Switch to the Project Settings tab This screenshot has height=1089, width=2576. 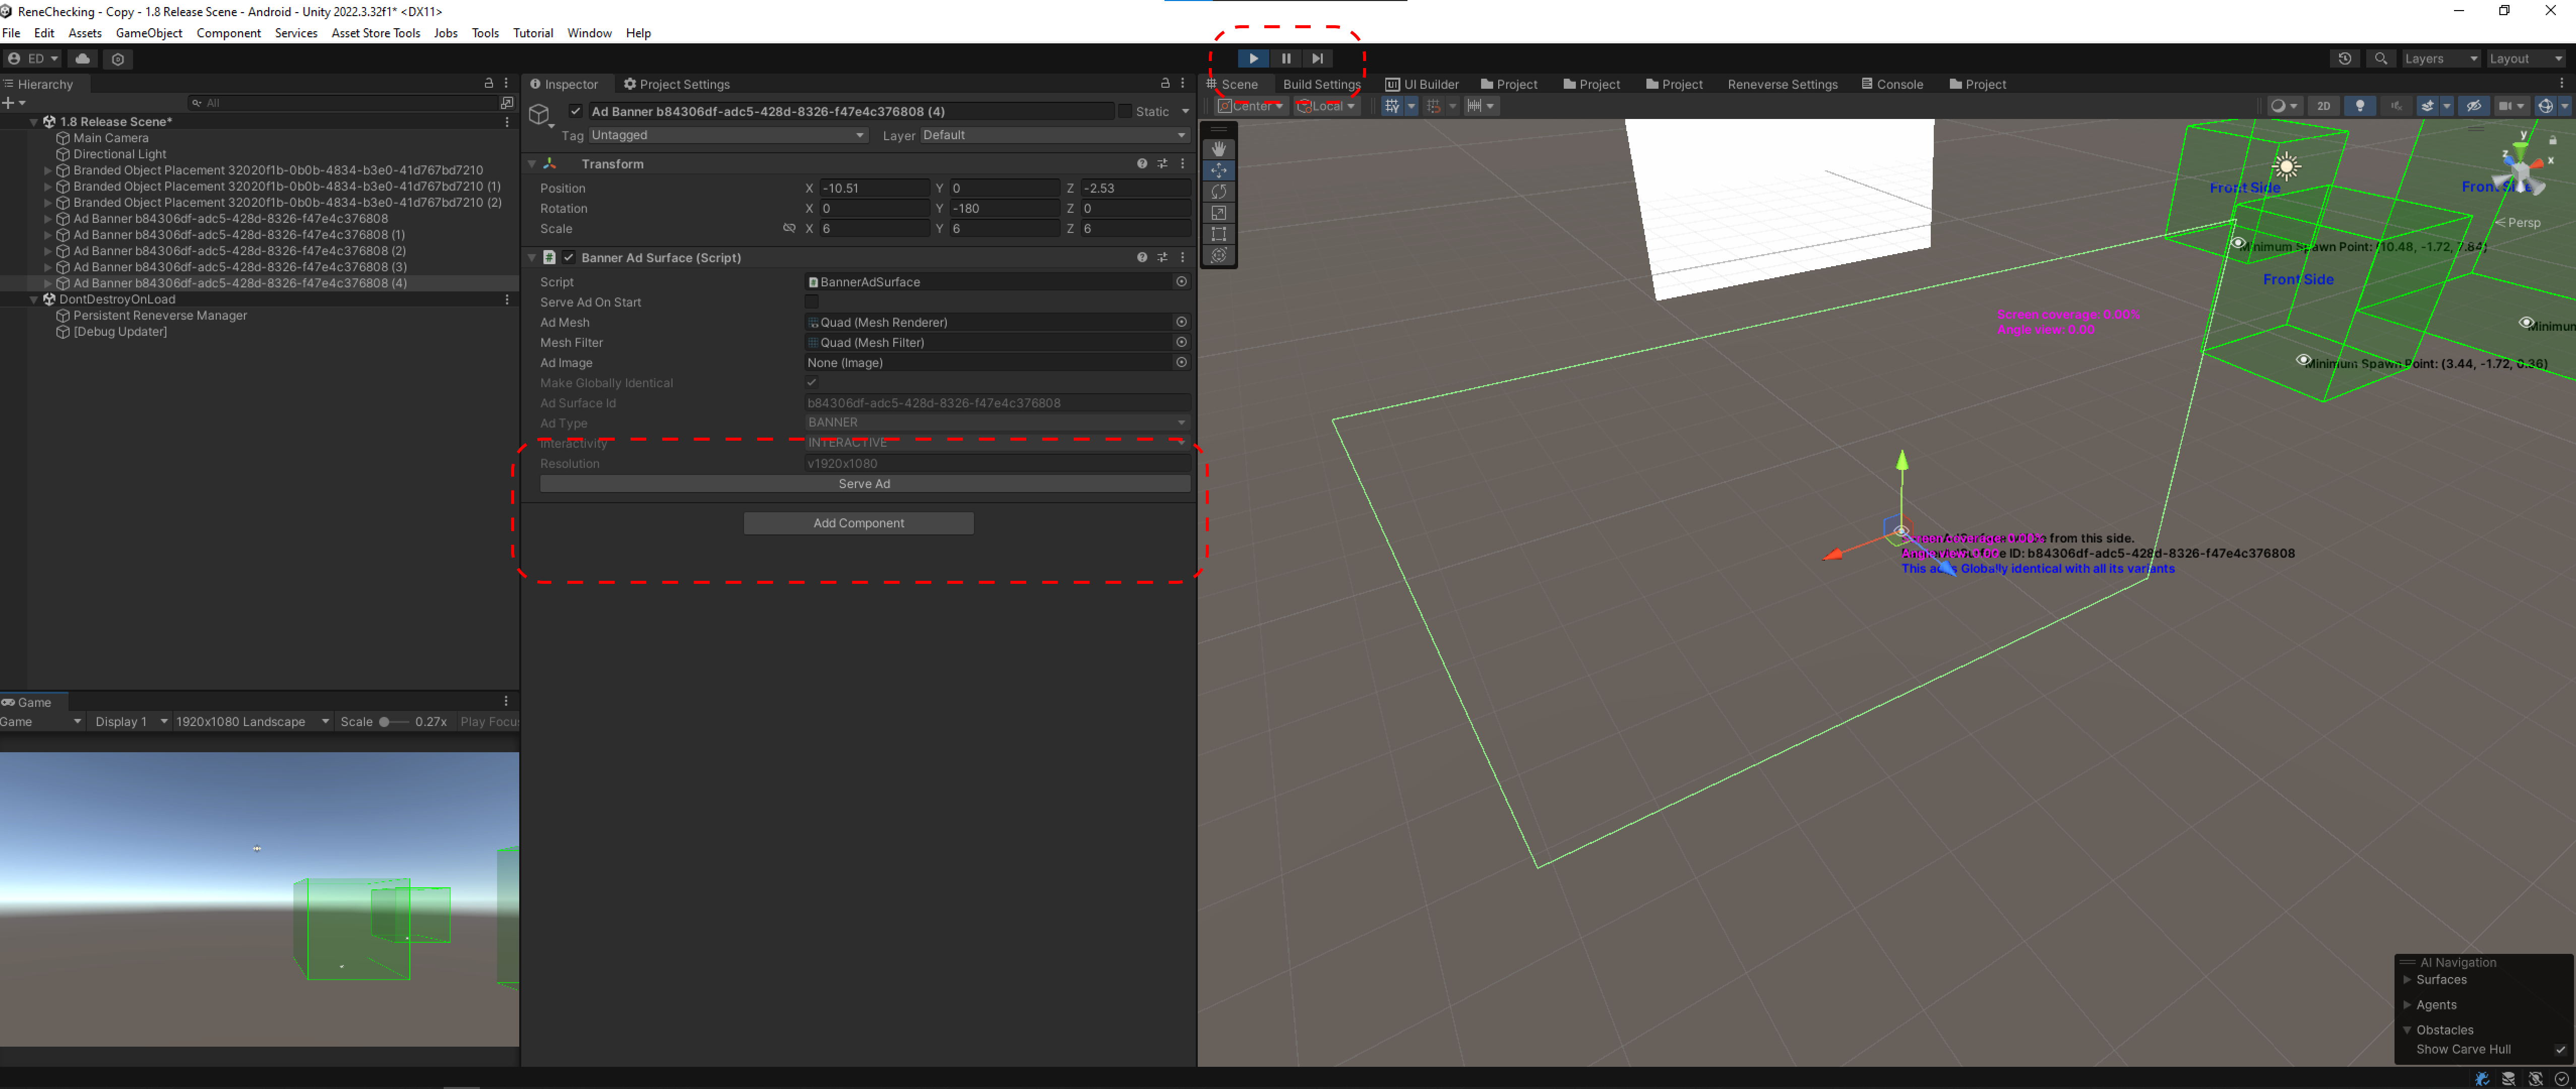coord(677,84)
